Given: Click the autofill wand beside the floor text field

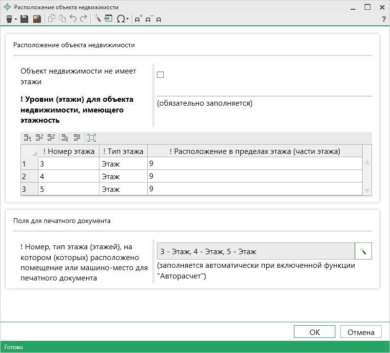Looking at the screenshot, I should click(363, 251).
